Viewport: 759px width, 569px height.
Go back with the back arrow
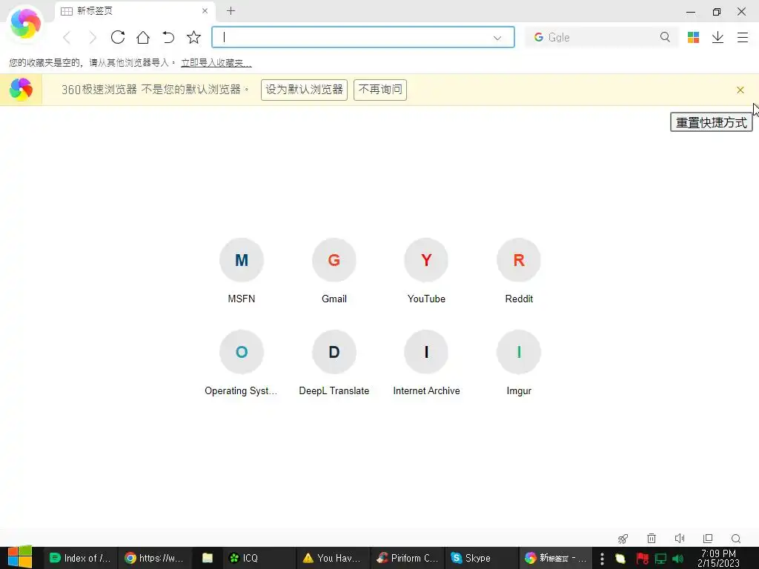pos(67,37)
